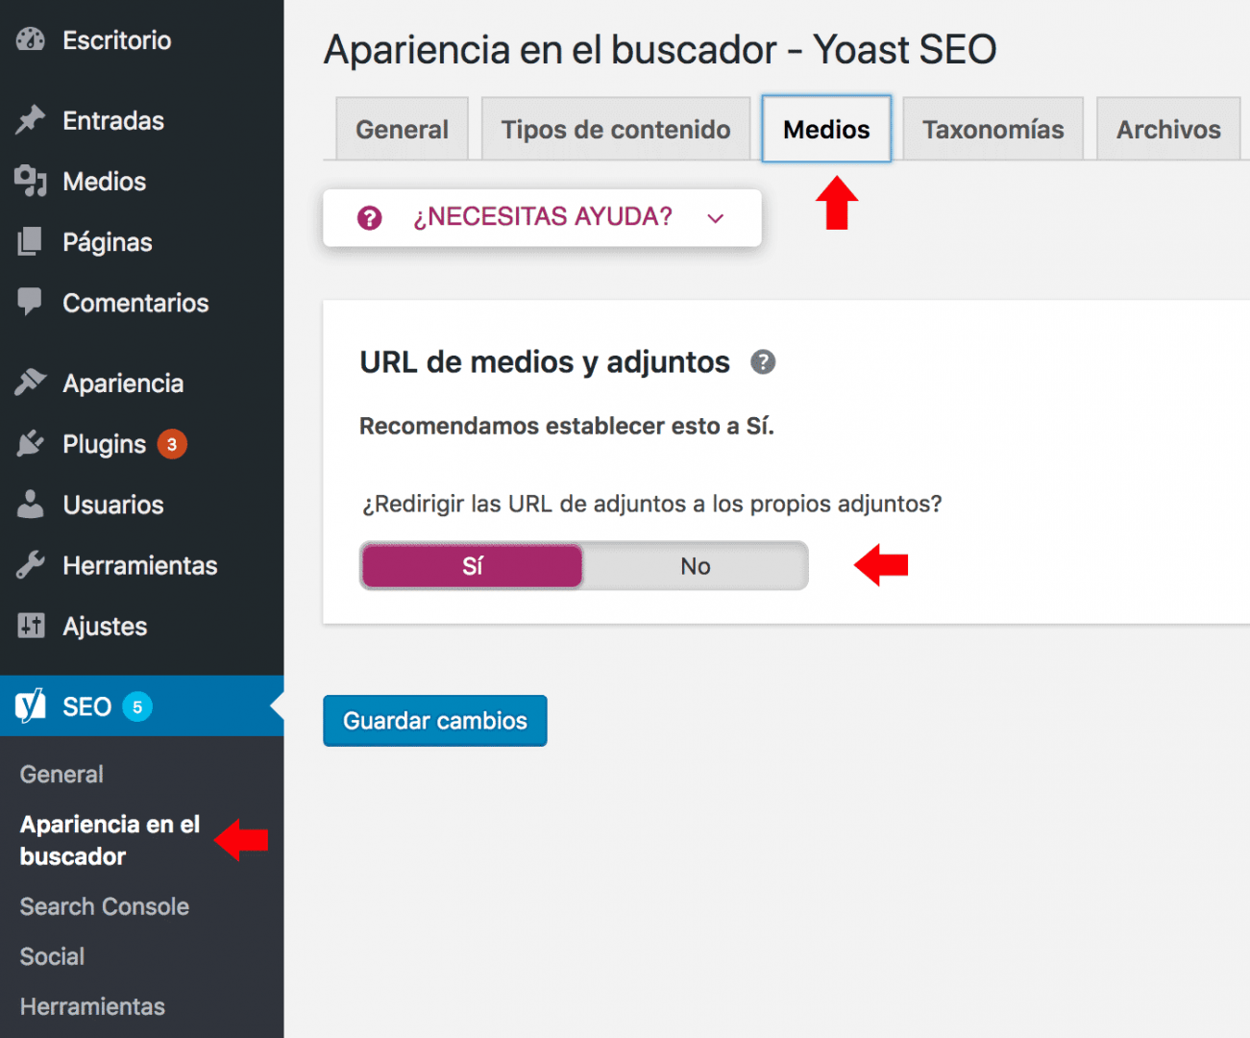Viewport: 1250px width, 1038px height.
Task: Open the Taxonomías tab
Action: tap(993, 129)
